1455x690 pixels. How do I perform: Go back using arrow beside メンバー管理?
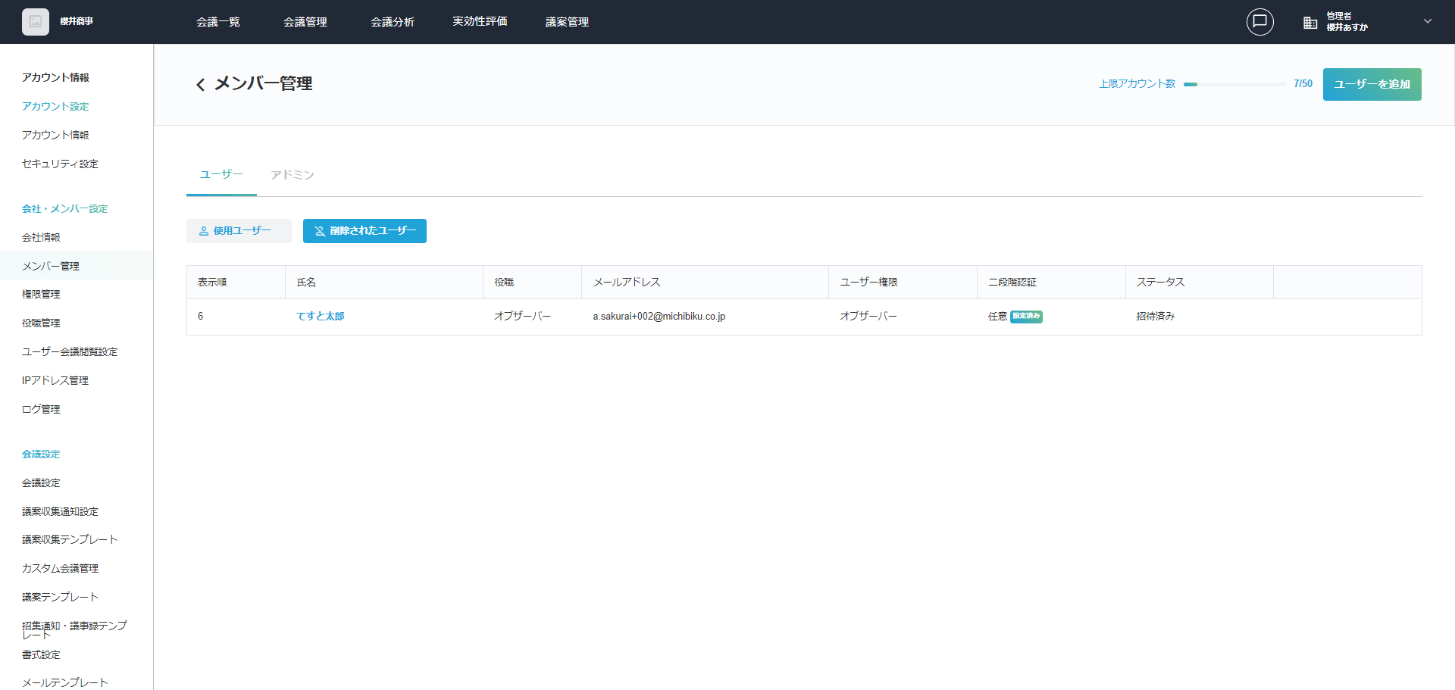201,85
